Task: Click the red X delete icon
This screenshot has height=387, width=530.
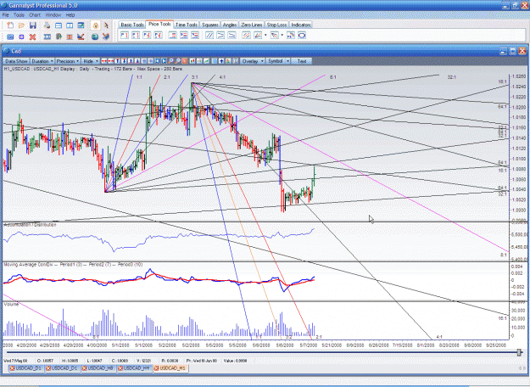Action: (32, 36)
